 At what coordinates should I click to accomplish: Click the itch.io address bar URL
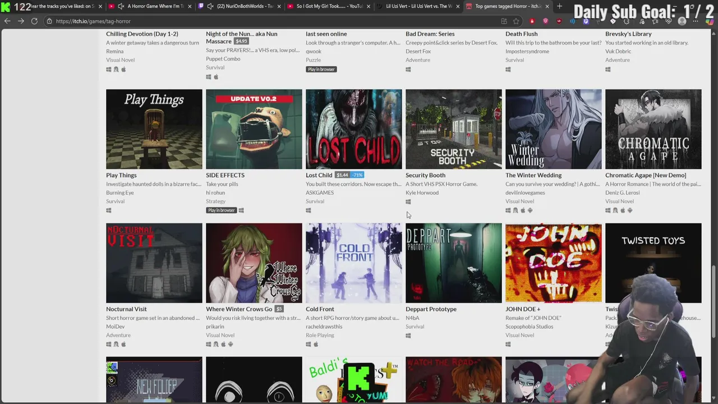(x=93, y=21)
